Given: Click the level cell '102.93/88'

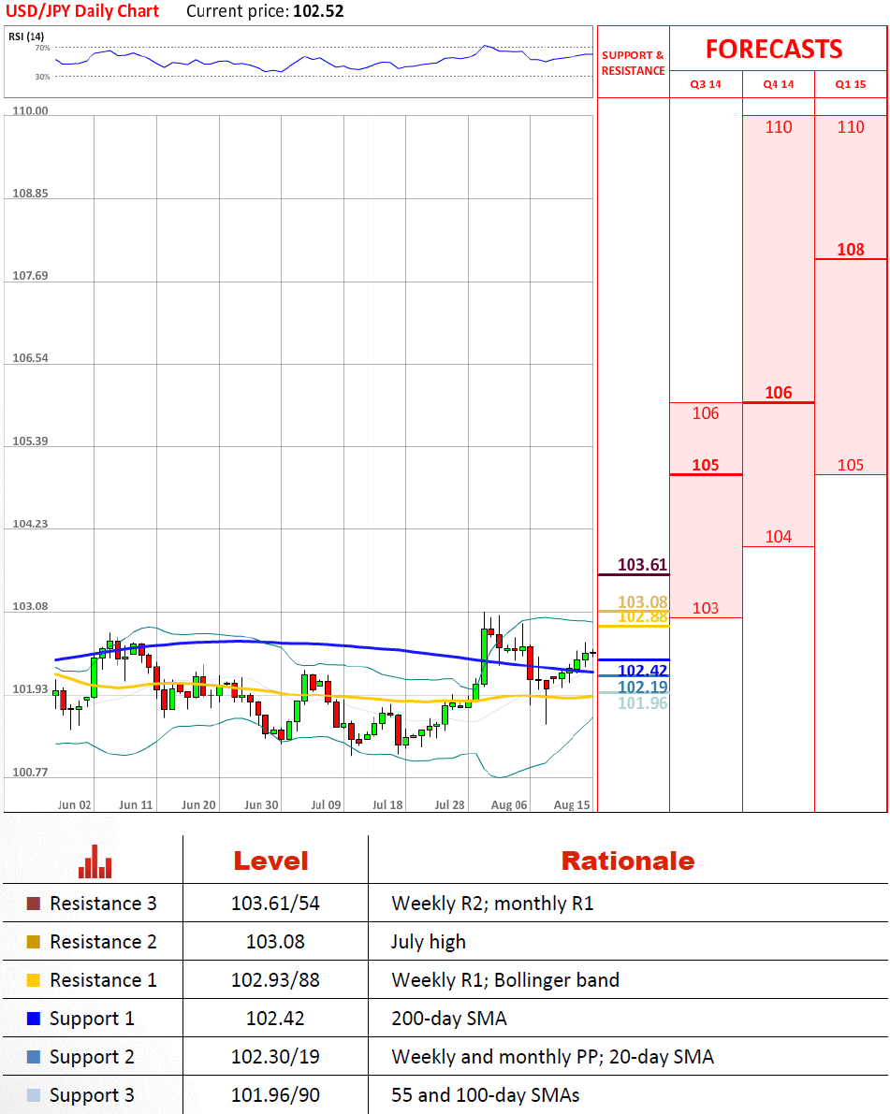Looking at the screenshot, I should 275,979.
